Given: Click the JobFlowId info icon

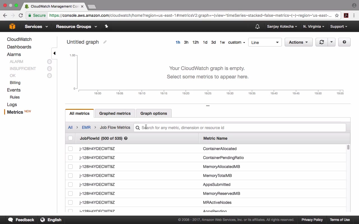Looking at the screenshot, I should pyautogui.click(x=126, y=138).
